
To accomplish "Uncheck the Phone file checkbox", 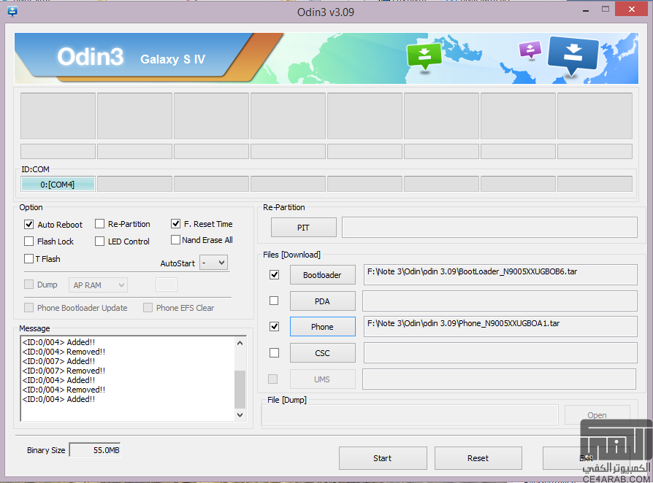I will [x=274, y=327].
